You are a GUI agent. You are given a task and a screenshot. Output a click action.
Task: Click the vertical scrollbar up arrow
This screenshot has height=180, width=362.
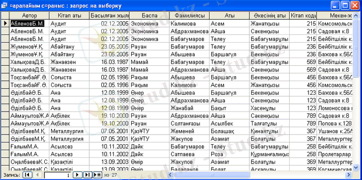356,15
